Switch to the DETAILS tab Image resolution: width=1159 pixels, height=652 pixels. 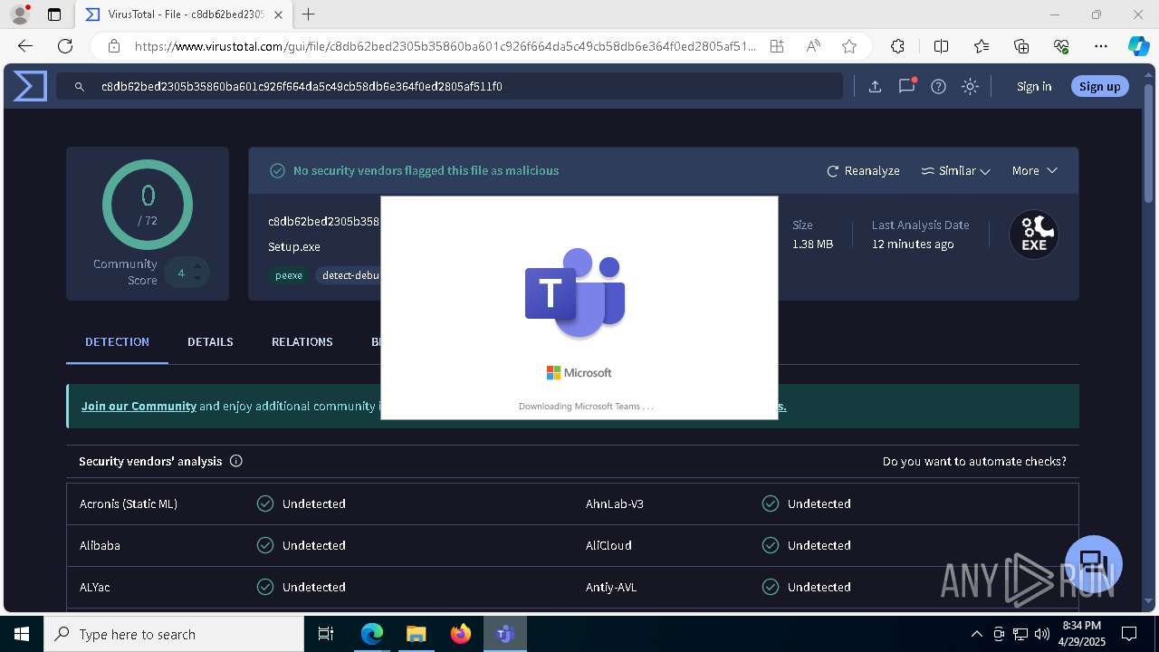[x=210, y=341]
